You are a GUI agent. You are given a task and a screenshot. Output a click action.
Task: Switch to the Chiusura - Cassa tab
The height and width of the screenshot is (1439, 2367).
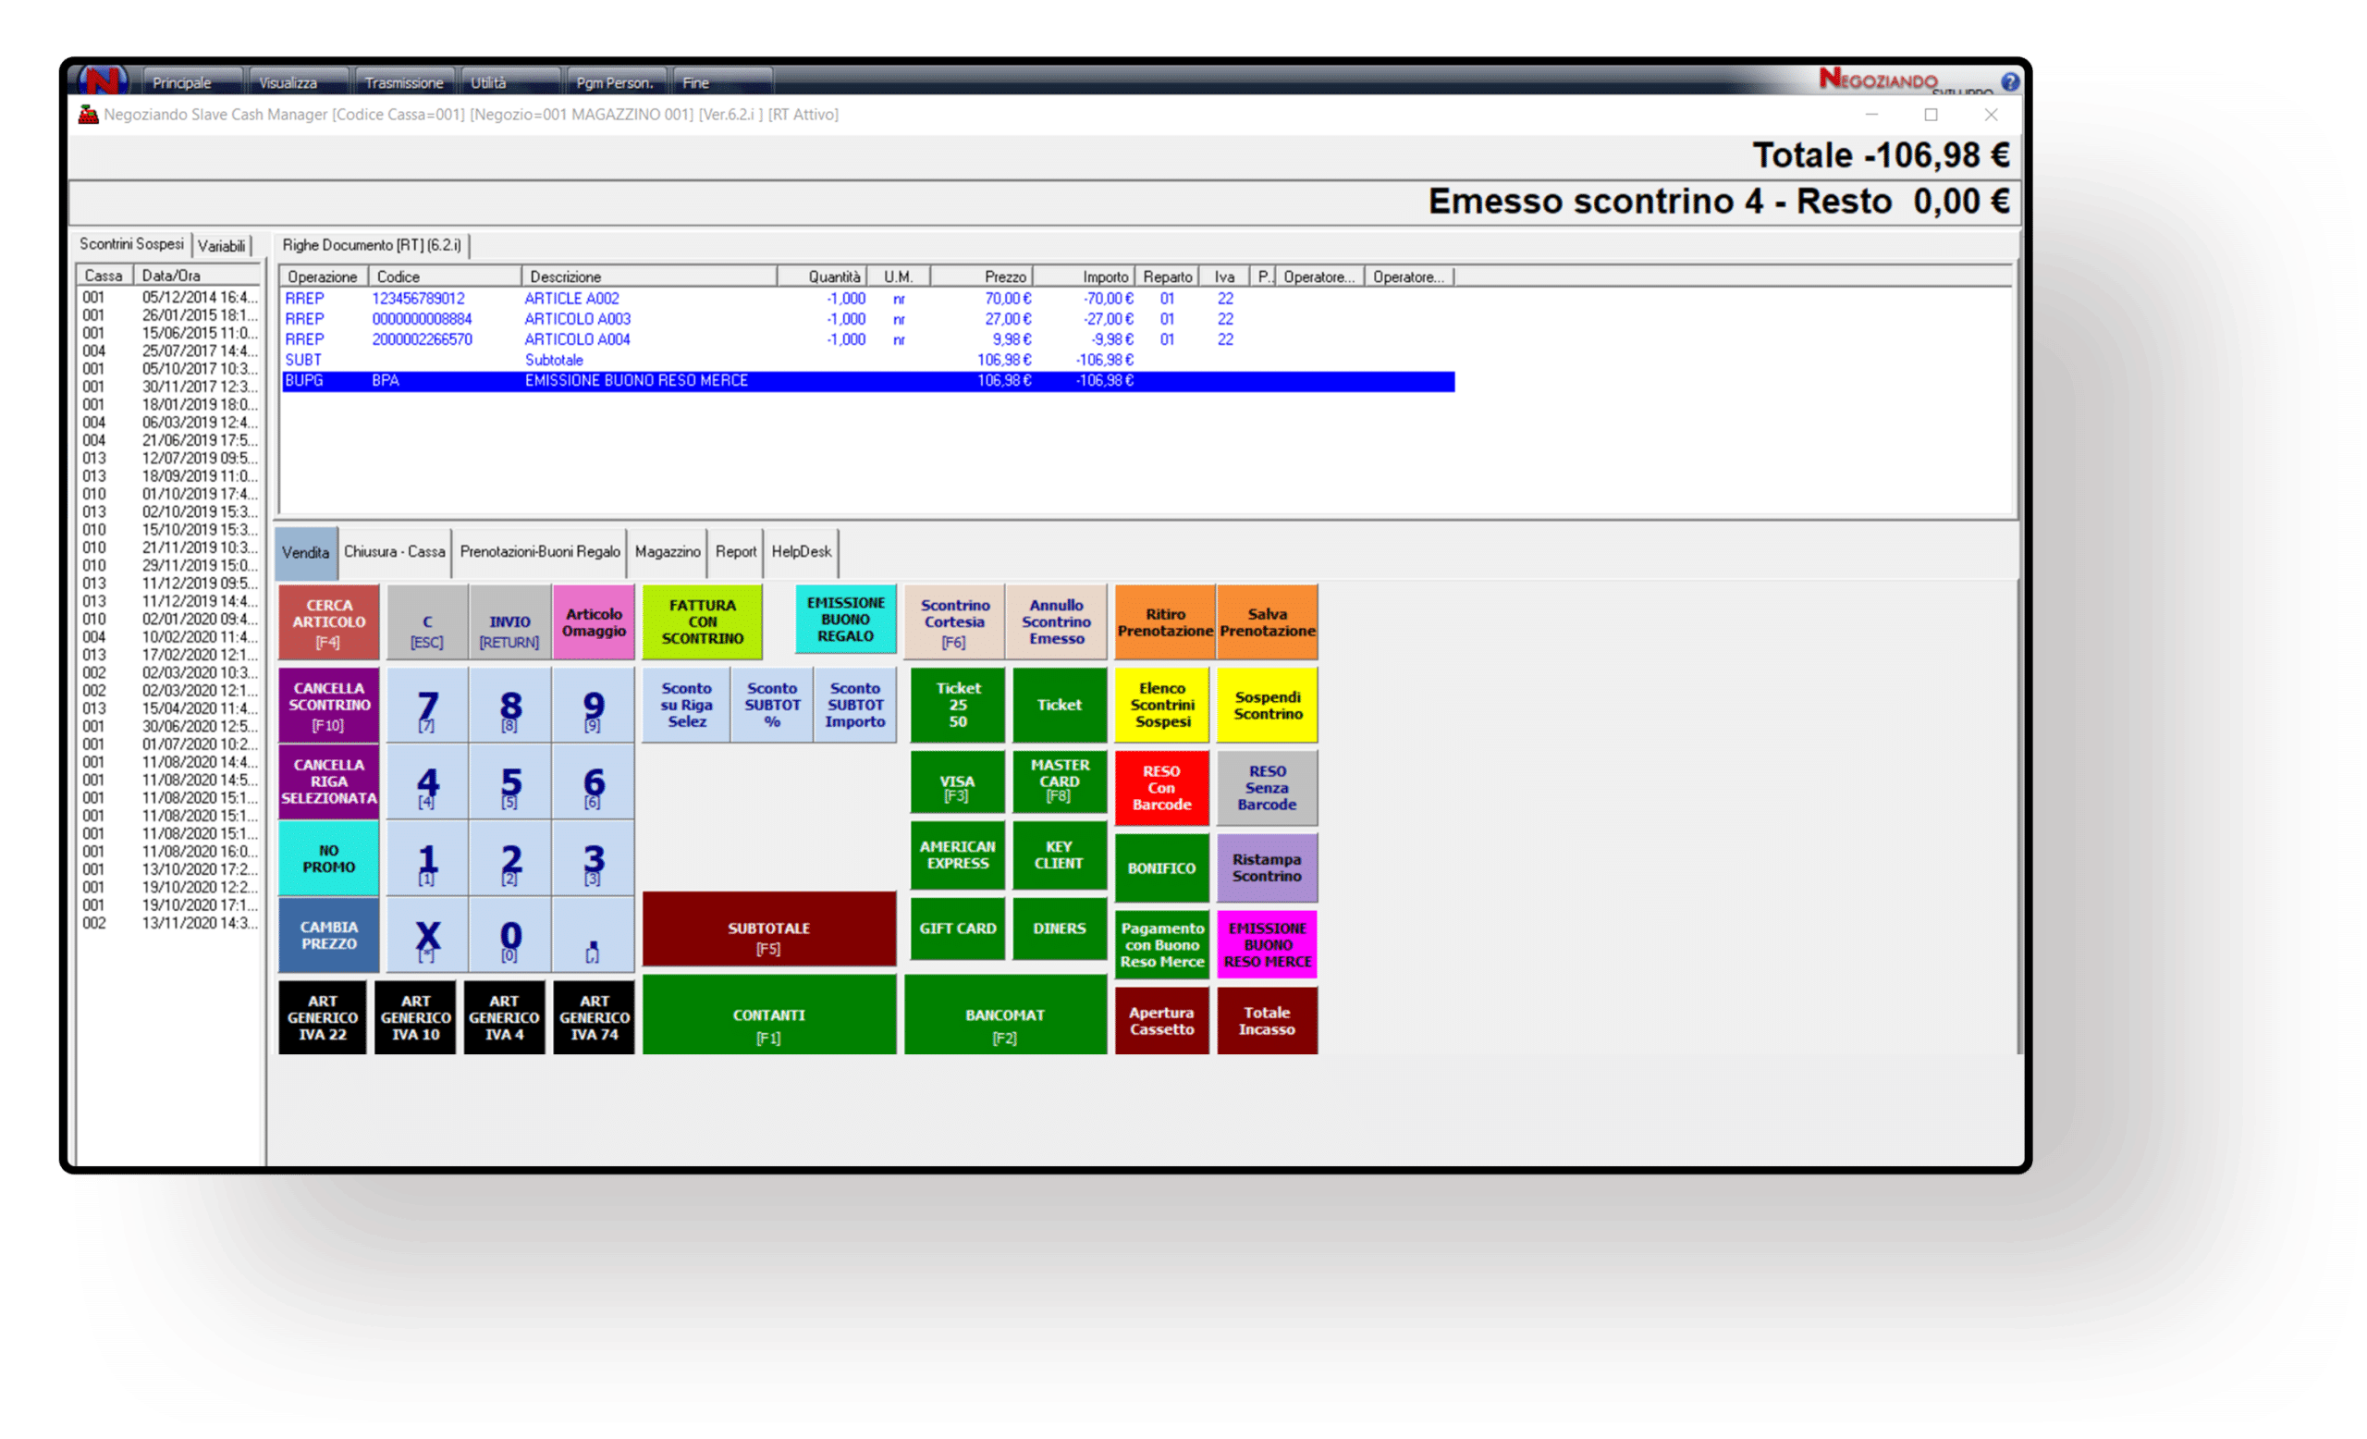coord(395,551)
